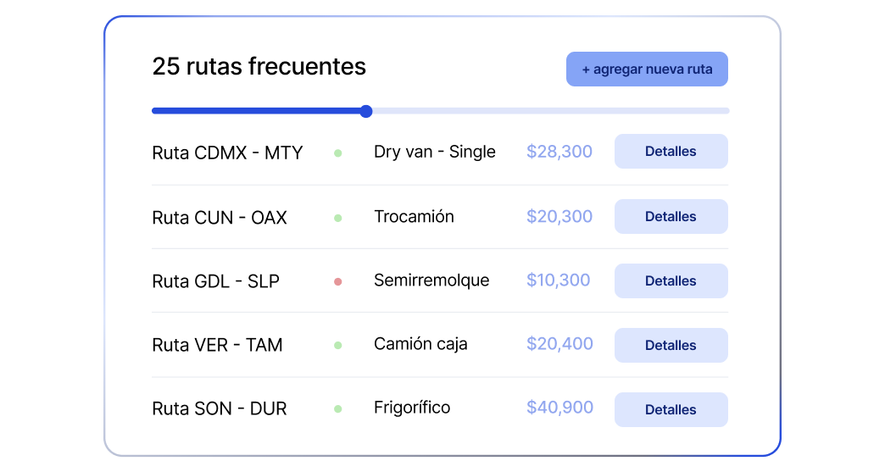Click the Semirremolque vehicle type text
This screenshot has height=472, width=885.
pos(431,280)
